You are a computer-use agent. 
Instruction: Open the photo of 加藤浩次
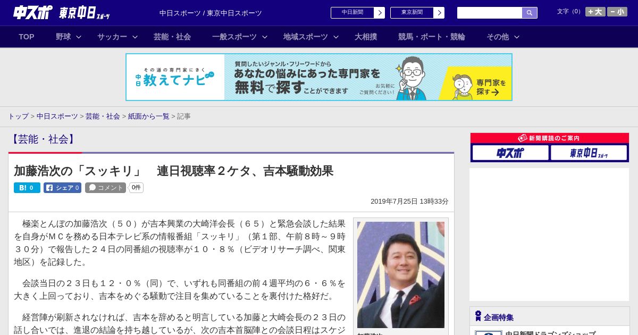tap(401, 275)
